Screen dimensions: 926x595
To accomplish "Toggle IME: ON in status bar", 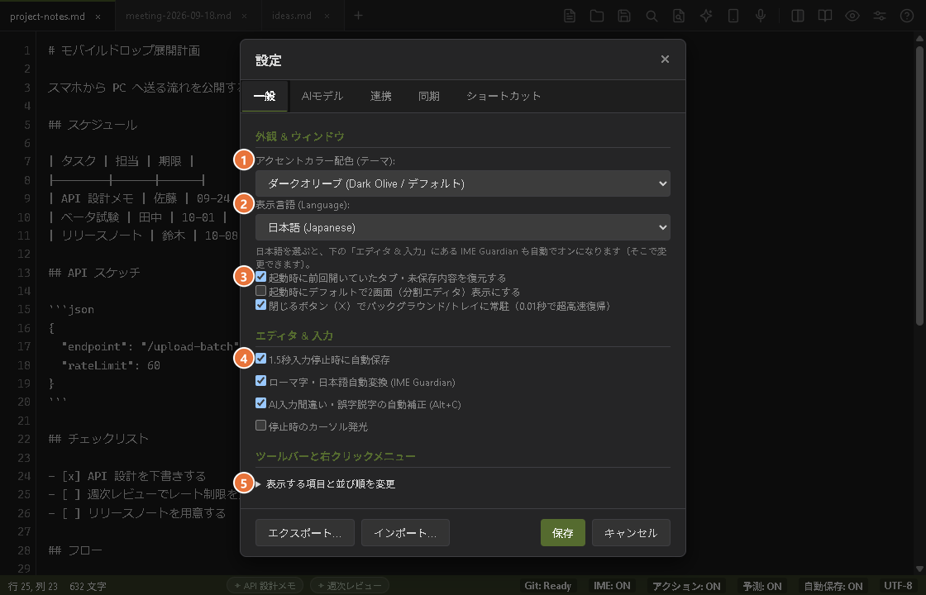I will [x=612, y=586].
